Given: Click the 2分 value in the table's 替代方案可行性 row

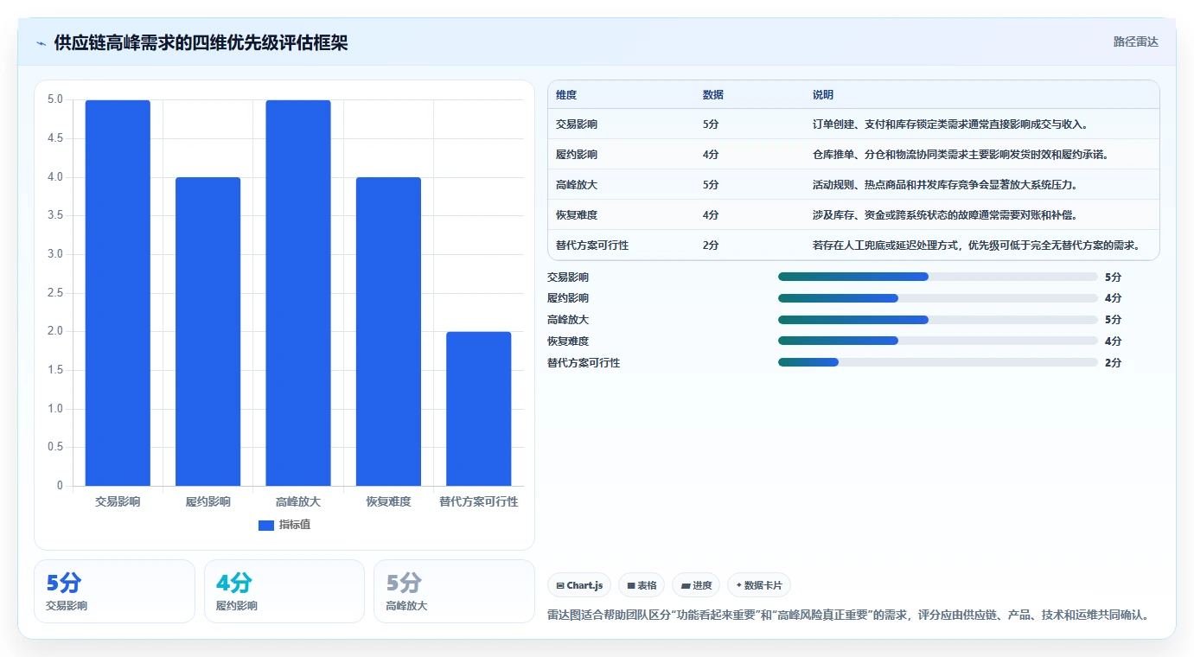Looking at the screenshot, I should tap(711, 246).
